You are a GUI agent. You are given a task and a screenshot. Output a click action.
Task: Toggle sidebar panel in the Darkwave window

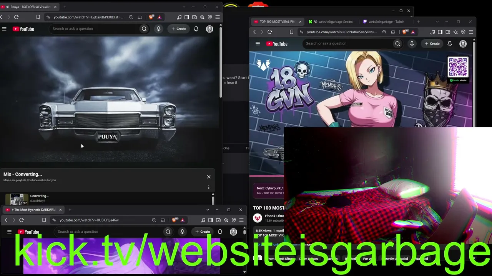click(x=211, y=220)
